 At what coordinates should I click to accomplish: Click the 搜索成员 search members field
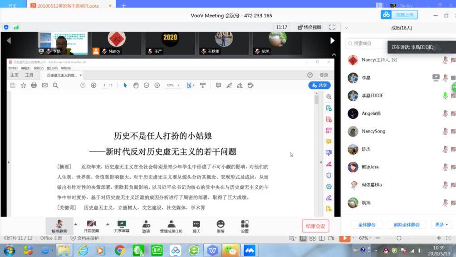[x=368, y=44]
